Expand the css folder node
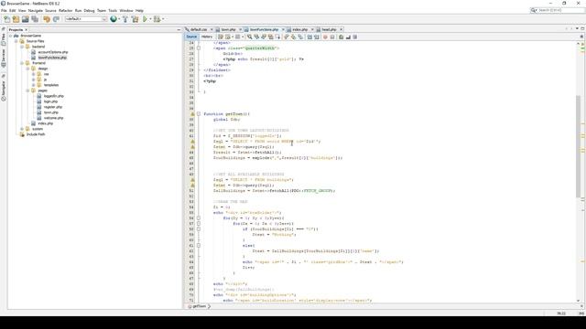Image resolution: width=586 pixels, height=329 pixels. [x=33, y=74]
